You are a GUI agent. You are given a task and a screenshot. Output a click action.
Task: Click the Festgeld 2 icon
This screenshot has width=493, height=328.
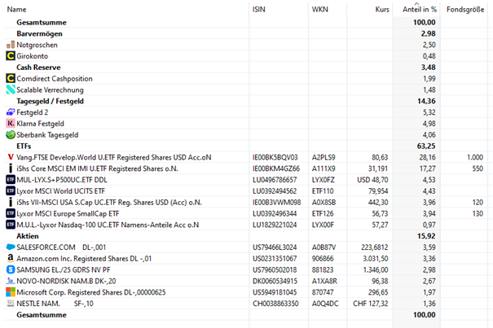coord(11,112)
